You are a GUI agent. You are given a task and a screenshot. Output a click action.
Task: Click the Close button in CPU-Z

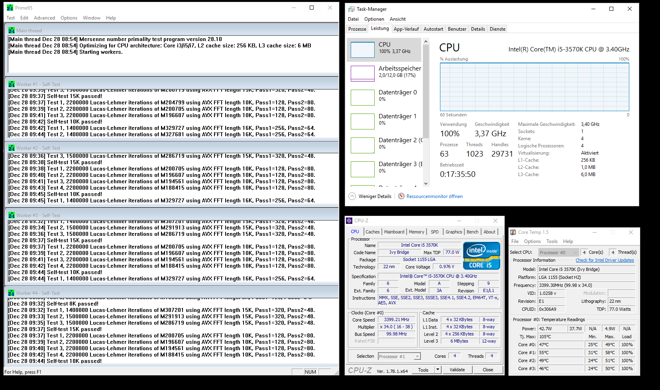point(488,370)
